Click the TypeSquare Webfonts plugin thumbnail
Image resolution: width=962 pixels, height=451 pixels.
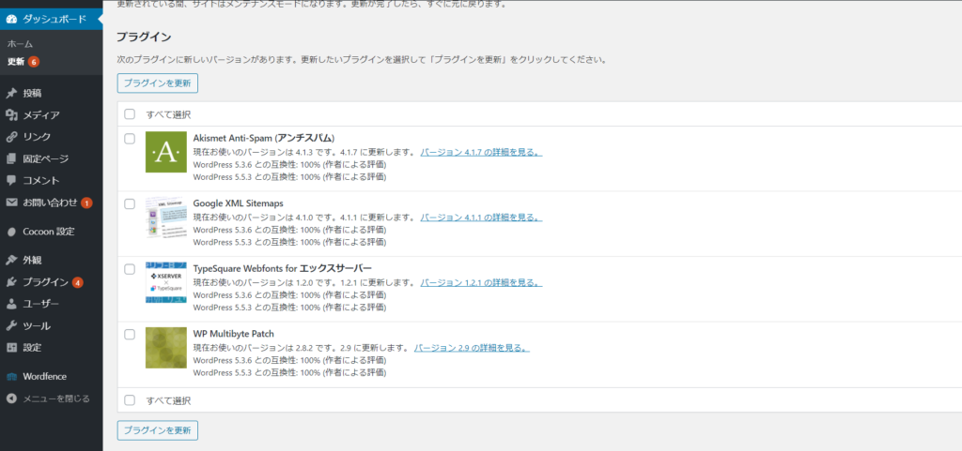coord(166,283)
